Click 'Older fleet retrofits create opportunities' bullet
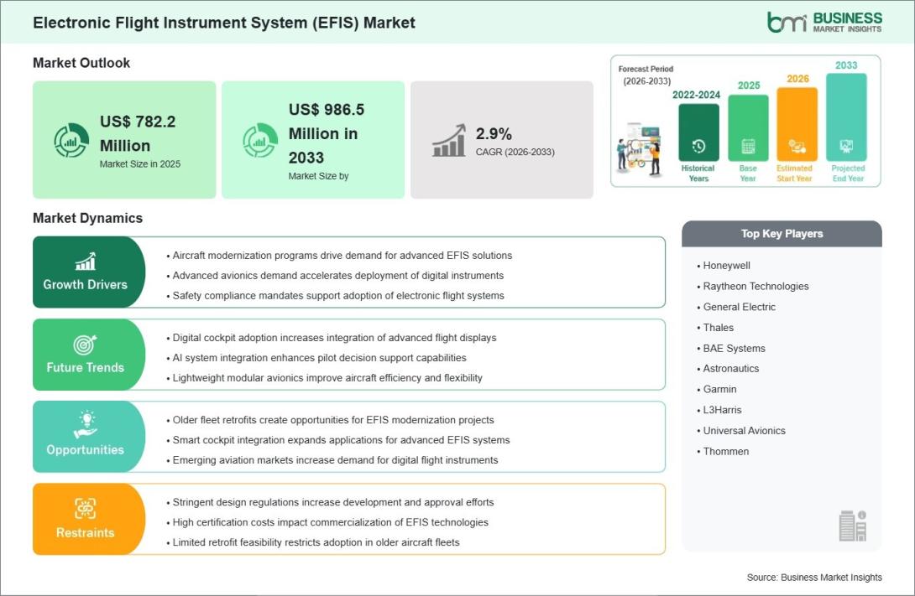The width and height of the screenshot is (915, 596). (x=333, y=420)
